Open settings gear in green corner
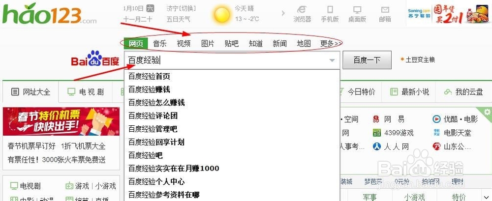 tap(487, 112)
